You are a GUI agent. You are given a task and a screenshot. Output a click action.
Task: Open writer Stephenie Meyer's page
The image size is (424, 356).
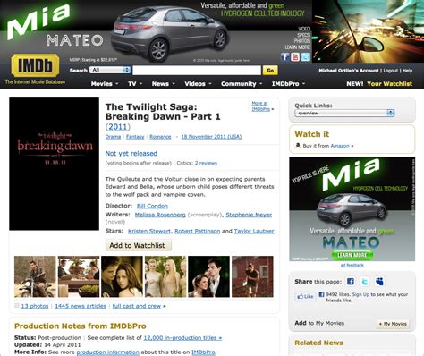(249, 215)
